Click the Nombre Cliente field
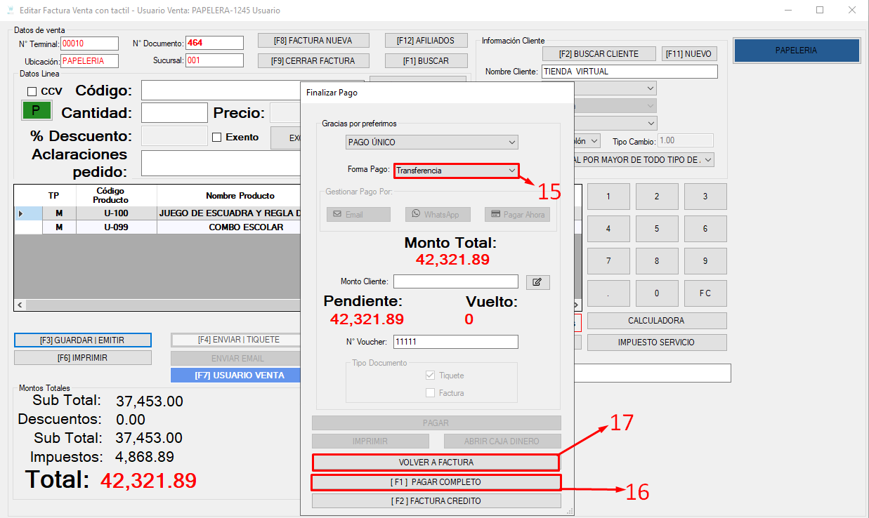Viewport: 869px width, 518px height. coord(629,72)
